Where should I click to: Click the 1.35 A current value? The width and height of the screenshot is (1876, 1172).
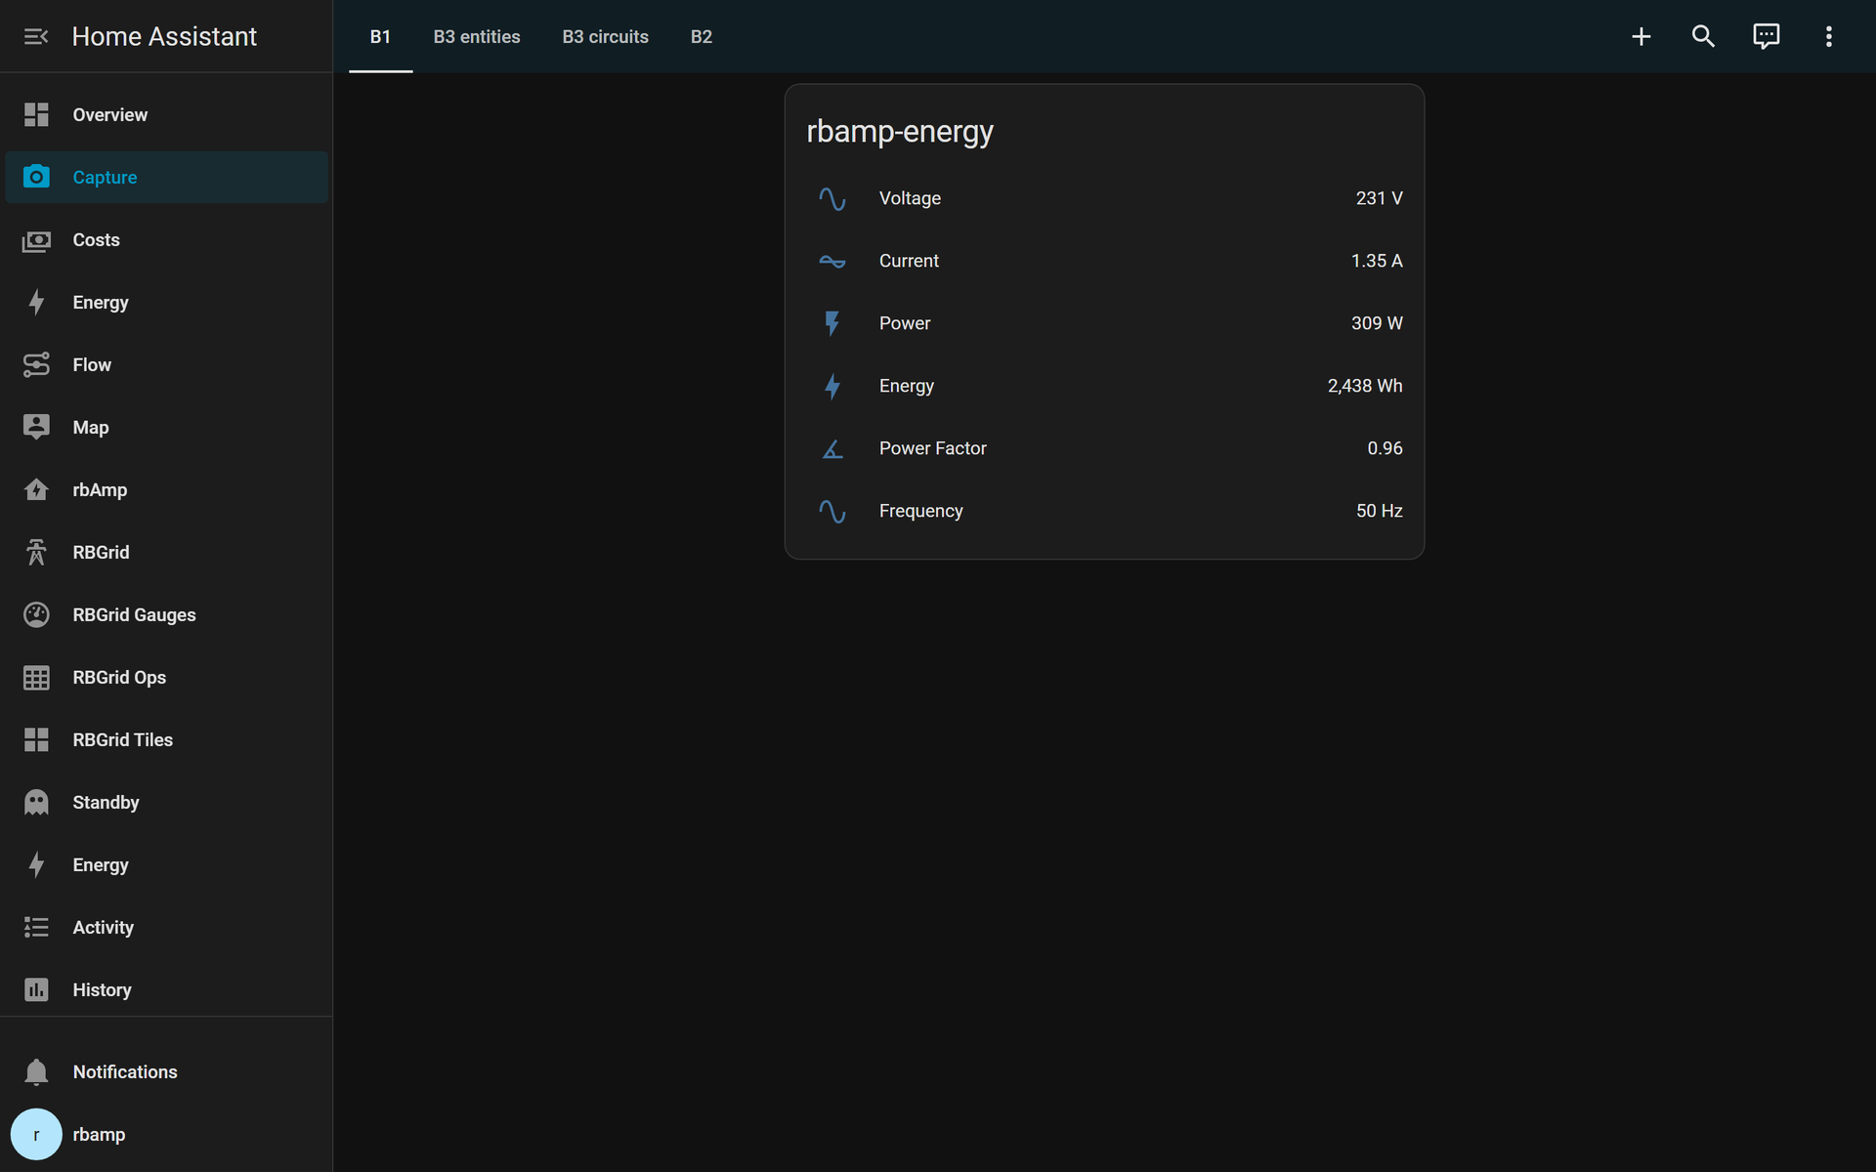[1377, 261]
